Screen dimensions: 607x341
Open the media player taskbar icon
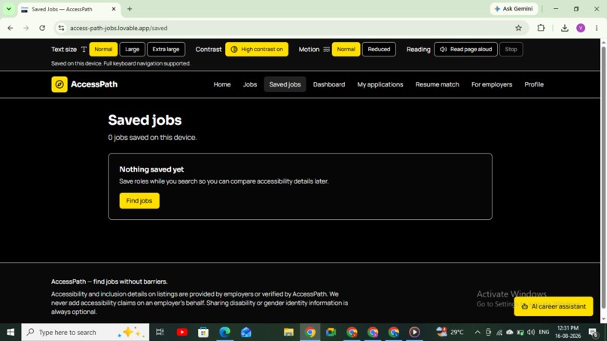[414, 332]
